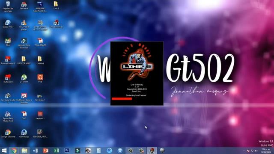Viewport: 274px width, 154px height.
Task: Click 'Contacting Line 6 server...' status text
Action: (x=137, y=95)
